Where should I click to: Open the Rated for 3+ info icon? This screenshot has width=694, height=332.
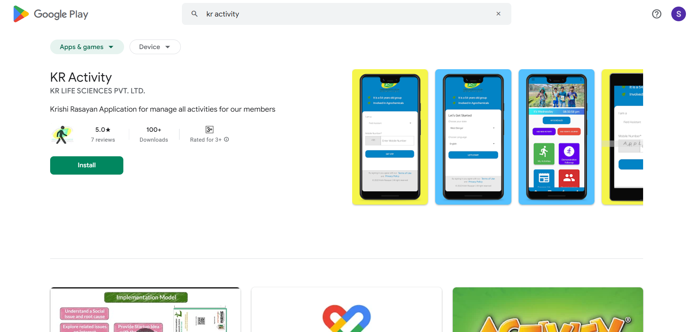(x=227, y=139)
